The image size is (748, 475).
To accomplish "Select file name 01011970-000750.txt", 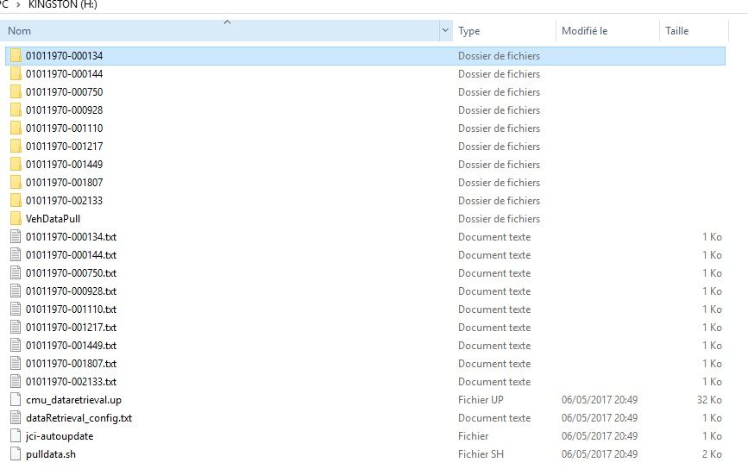I will (71, 273).
